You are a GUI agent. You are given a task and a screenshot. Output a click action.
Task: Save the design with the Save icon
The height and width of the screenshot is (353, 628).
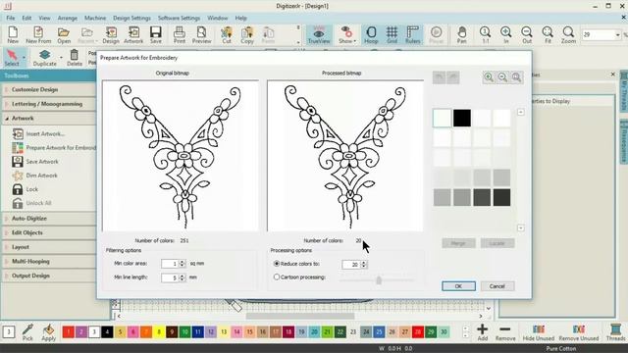pyautogui.click(x=156, y=34)
